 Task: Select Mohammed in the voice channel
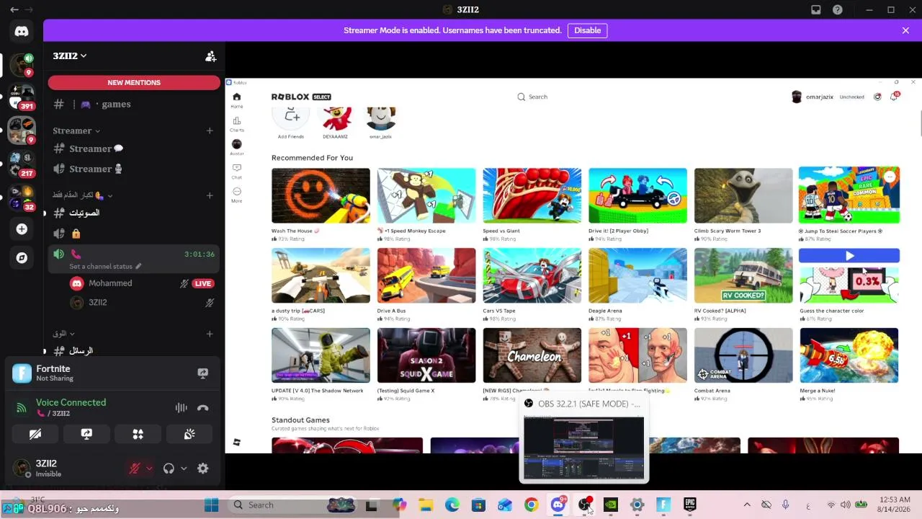[134, 283]
